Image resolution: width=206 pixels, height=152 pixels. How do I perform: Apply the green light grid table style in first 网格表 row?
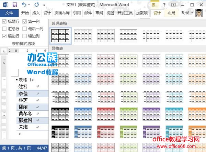[129, 61]
